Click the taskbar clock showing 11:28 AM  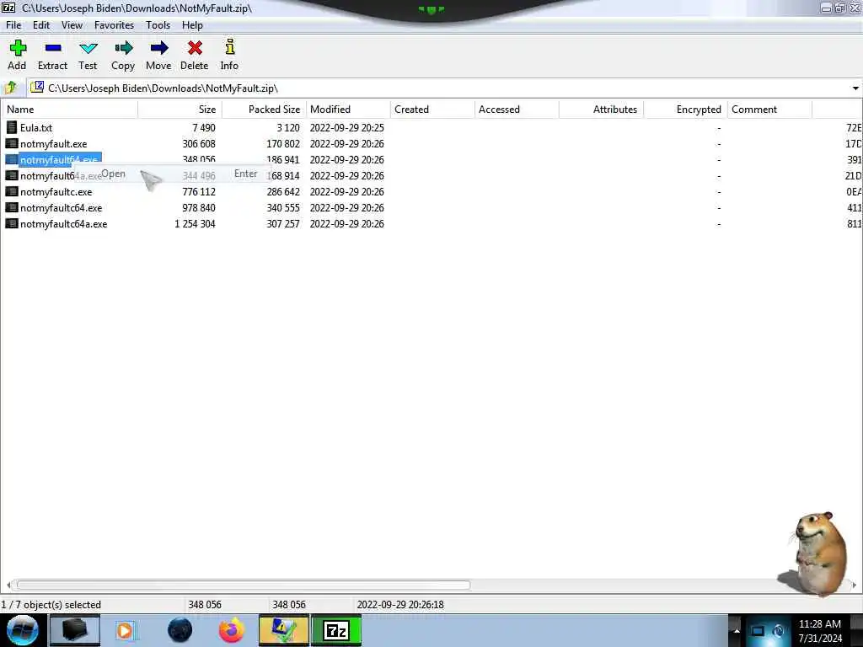819,624
